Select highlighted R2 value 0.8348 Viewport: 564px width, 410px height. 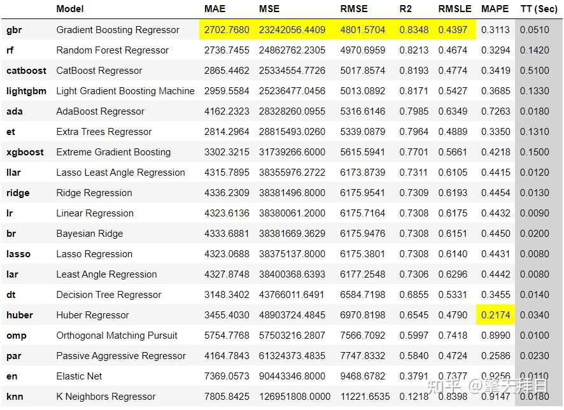coord(414,30)
